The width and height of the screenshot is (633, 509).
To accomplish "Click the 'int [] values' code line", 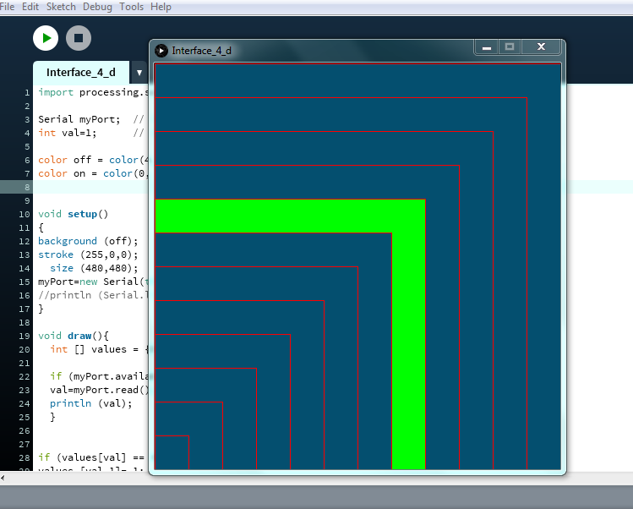I will pyautogui.click(x=99, y=349).
